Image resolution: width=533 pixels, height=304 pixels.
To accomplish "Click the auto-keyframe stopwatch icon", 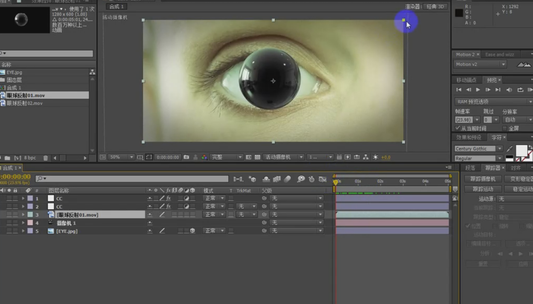I will [311, 179].
